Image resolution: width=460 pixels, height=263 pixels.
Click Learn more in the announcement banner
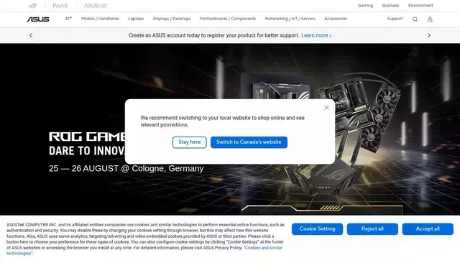[x=316, y=35]
